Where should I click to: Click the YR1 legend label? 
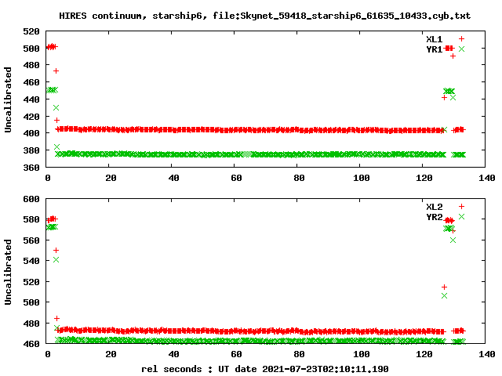point(434,49)
